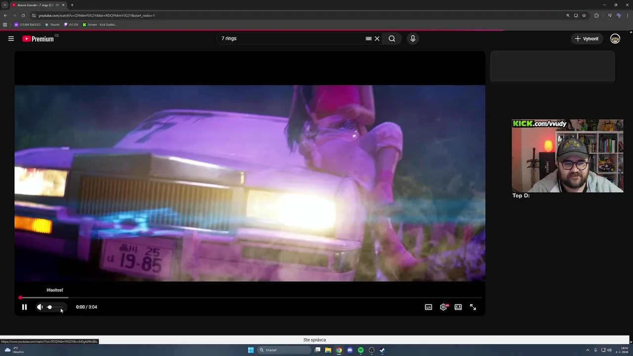This screenshot has width=633, height=356.
Task: Open the weather widget on taskbar
Action: 14,350
